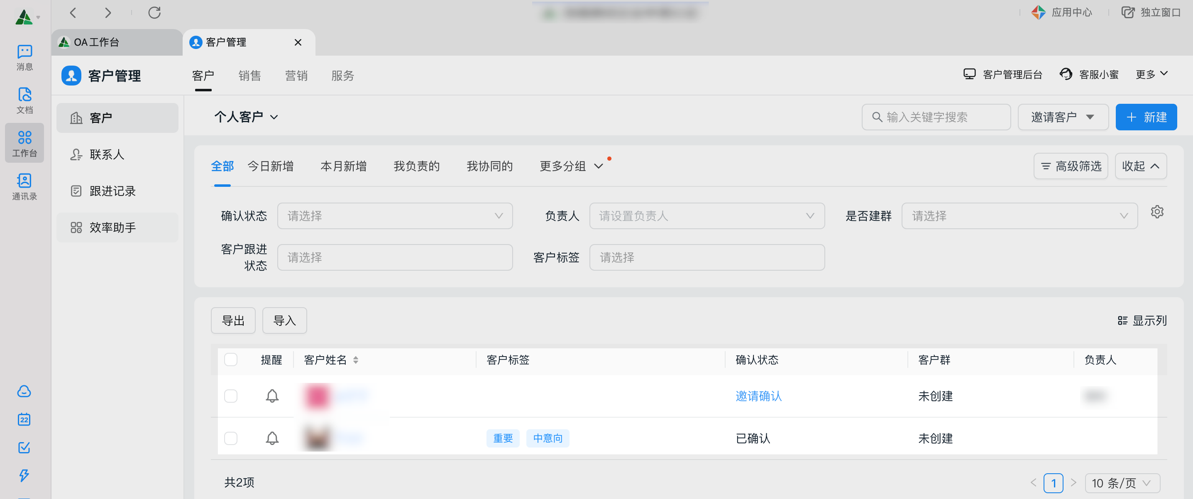
Task: Check the first customer row checkbox
Action: tap(231, 396)
